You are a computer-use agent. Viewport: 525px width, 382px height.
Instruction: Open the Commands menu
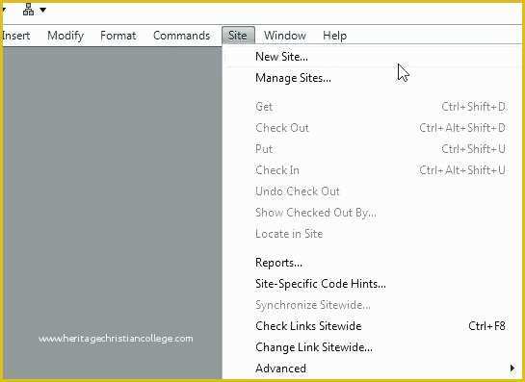pyautogui.click(x=181, y=36)
